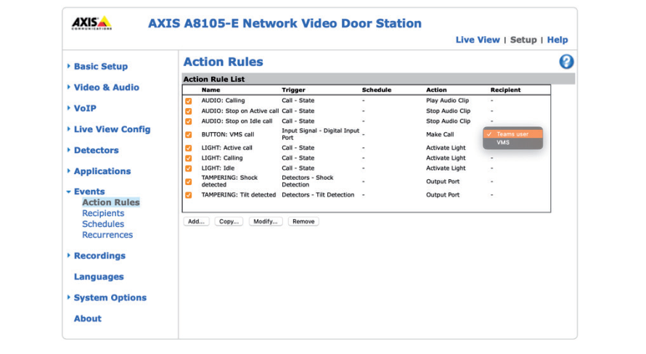Click the Modify... button
Image resolution: width=646 pixels, height=354 pixels.
(x=266, y=221)
